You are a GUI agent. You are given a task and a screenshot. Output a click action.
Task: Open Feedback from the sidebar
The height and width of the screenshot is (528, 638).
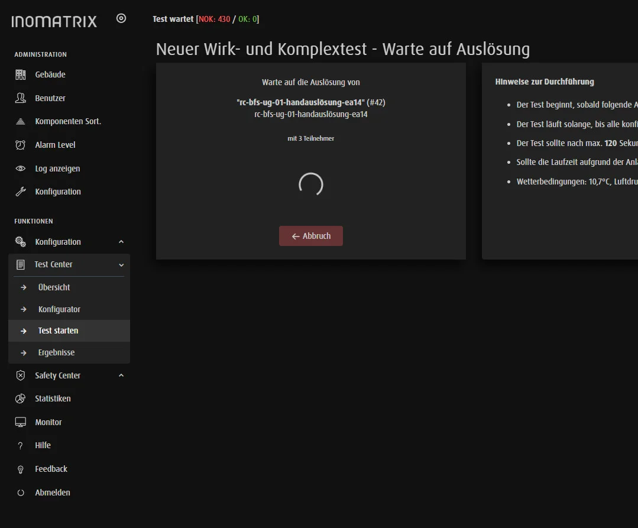pos(51,469)
